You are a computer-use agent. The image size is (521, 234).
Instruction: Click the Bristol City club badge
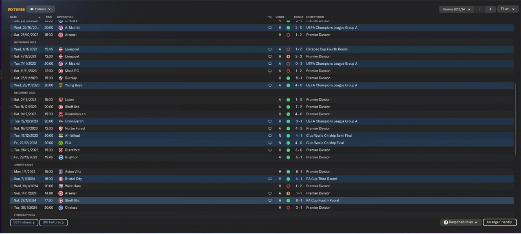click(61, 179)
